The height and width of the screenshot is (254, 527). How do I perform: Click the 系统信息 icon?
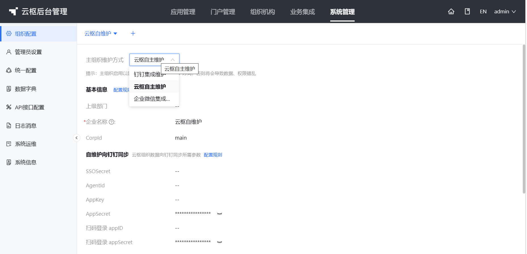(9, 162)
